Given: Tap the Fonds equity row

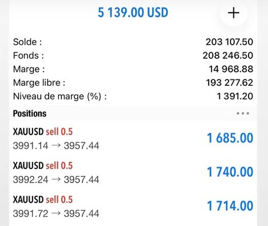Looking at the screenshot, I should pos(133,55).
